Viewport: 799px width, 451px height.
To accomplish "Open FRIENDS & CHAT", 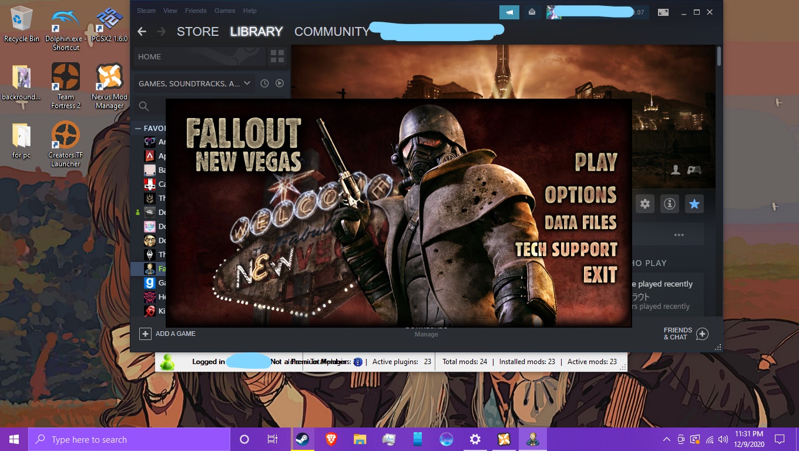I will pyautogui.click(x=686, y=334).
